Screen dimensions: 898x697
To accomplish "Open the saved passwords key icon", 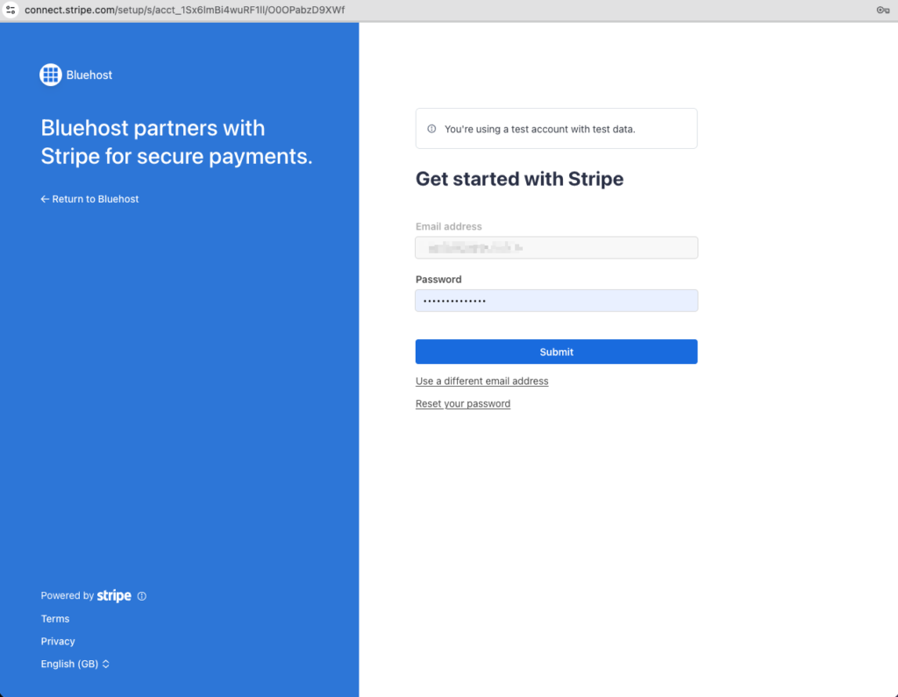I will coord(883,10).
